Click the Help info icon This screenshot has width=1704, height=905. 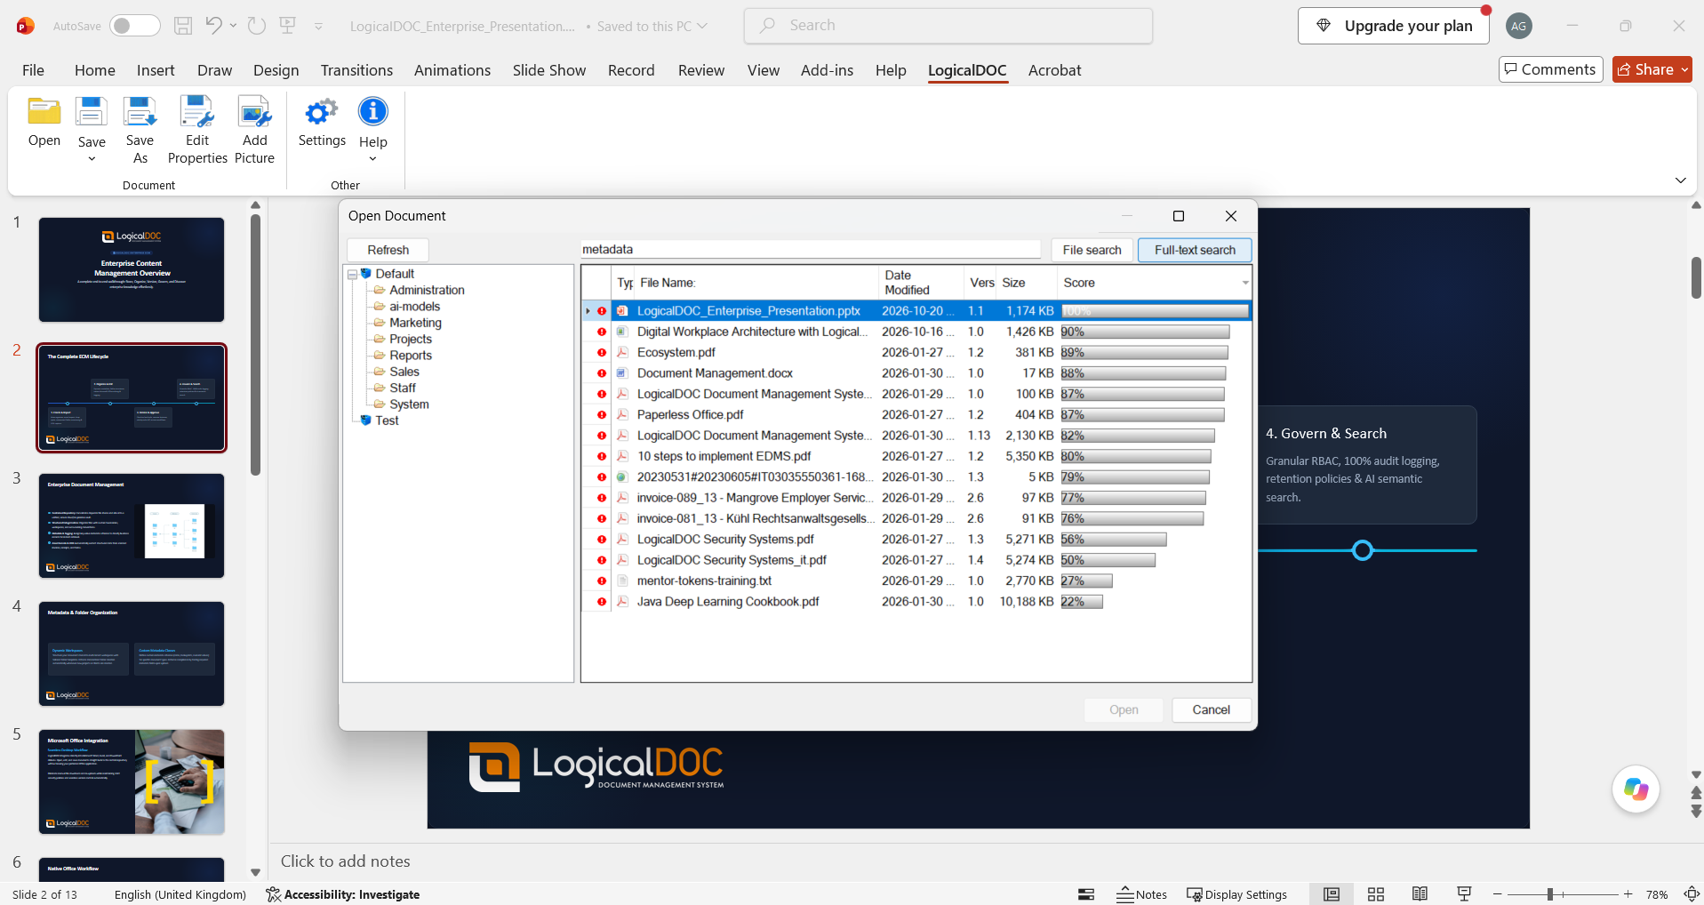pyautogui.click(x=373, y=112)
